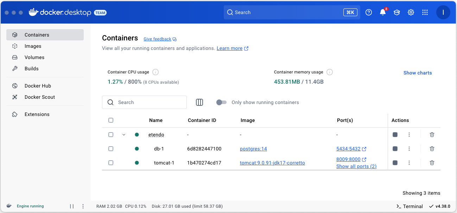Open the tomcat-1 container name
Image resolution: width=457 pixels, height=213 pixels.
164,163
